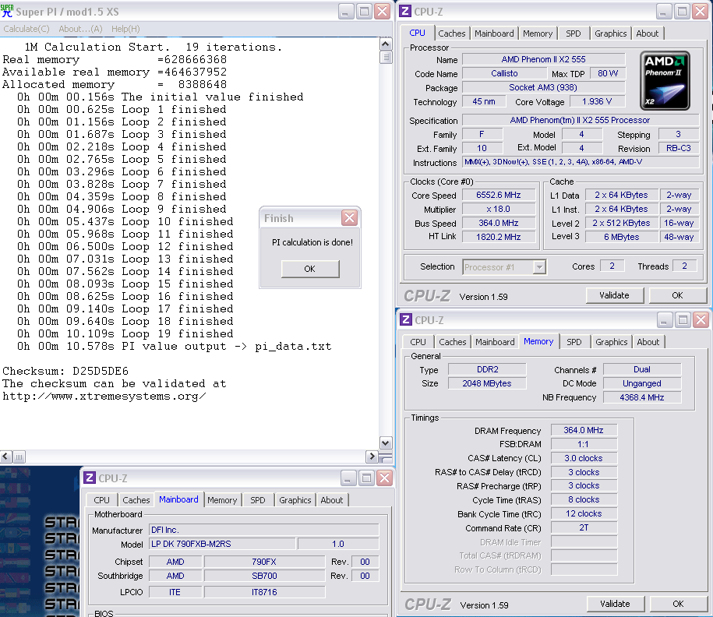The height and width of the screenshot is (617, 713).
Task: Switch to Caches tab in Memory CPU-Z window
Action: (x=453, y=342)
